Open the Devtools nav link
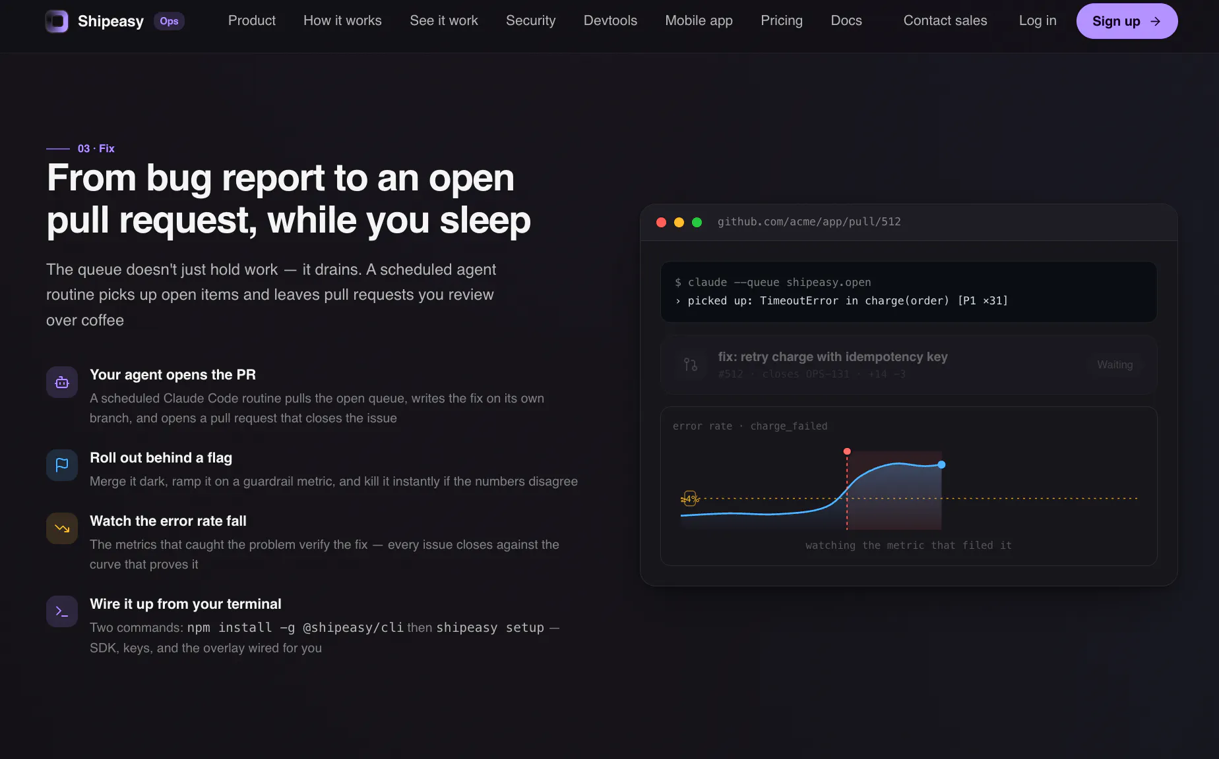This screenshot has height=759, width=1219. click(610, 20)
